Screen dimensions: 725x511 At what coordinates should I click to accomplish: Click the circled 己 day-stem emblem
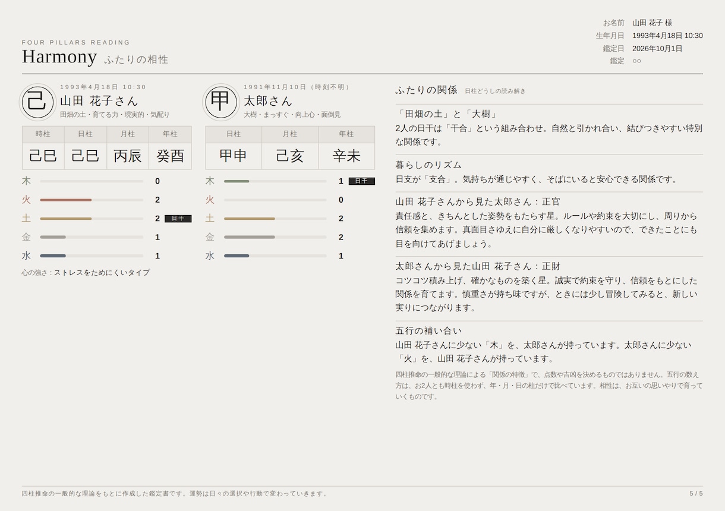coord(38,102)
